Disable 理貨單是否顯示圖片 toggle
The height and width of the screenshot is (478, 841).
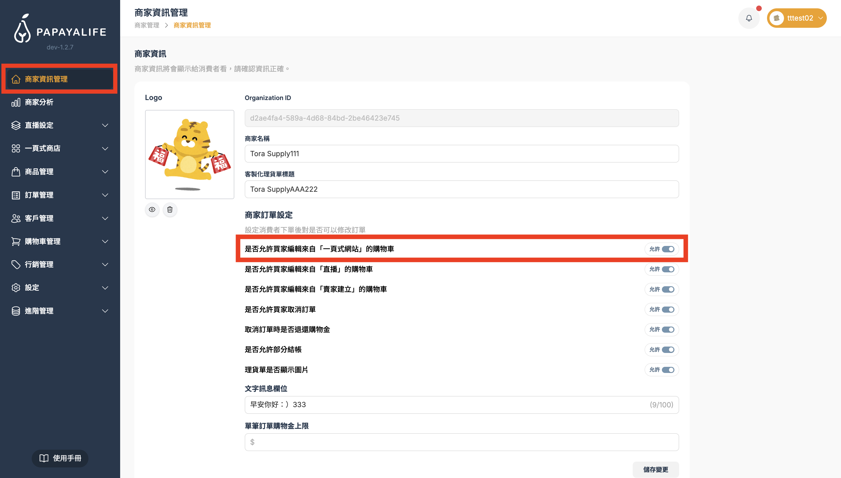click(x=668, y=370)
